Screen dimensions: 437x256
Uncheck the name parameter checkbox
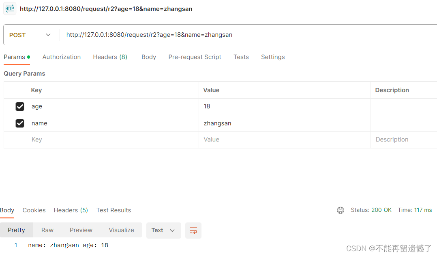(20, 123)
